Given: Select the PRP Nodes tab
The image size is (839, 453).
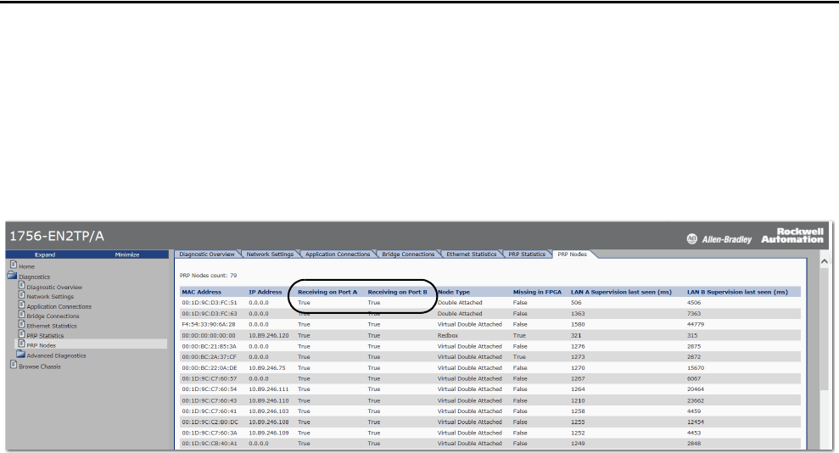Looking at the screenshot, I should tap(572, 254).
